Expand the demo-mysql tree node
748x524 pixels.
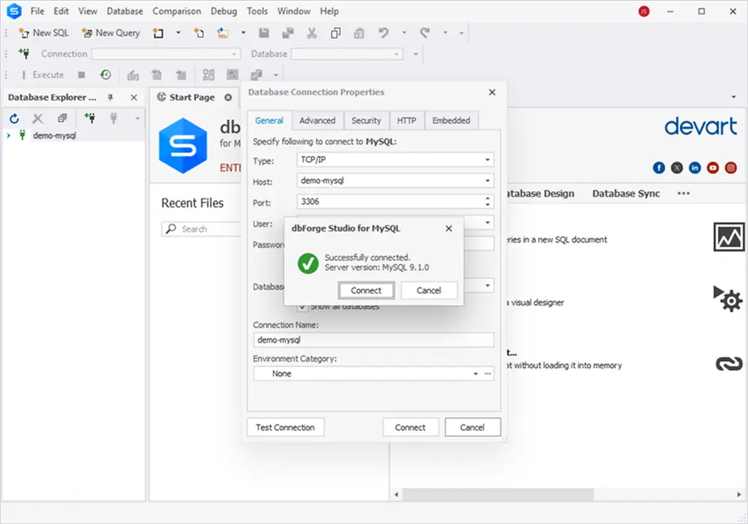pos(8,135)
